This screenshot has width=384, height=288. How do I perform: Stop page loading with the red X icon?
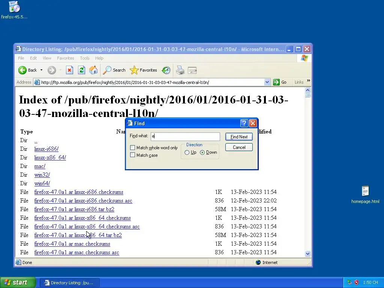pyautogui.click(x=69, y=70)
